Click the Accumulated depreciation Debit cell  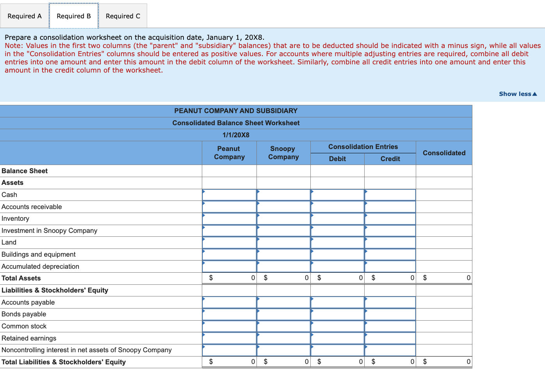coord(337,266)
